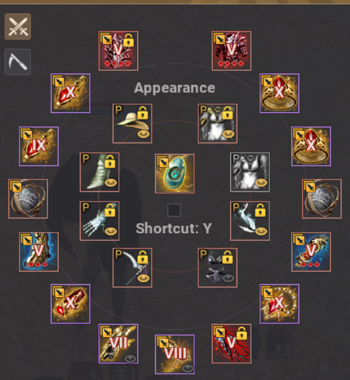The width and height of the screenshot is (350, 380).
Task: Click the red awakening weapon with lock
Action: (x=231, y=344)
